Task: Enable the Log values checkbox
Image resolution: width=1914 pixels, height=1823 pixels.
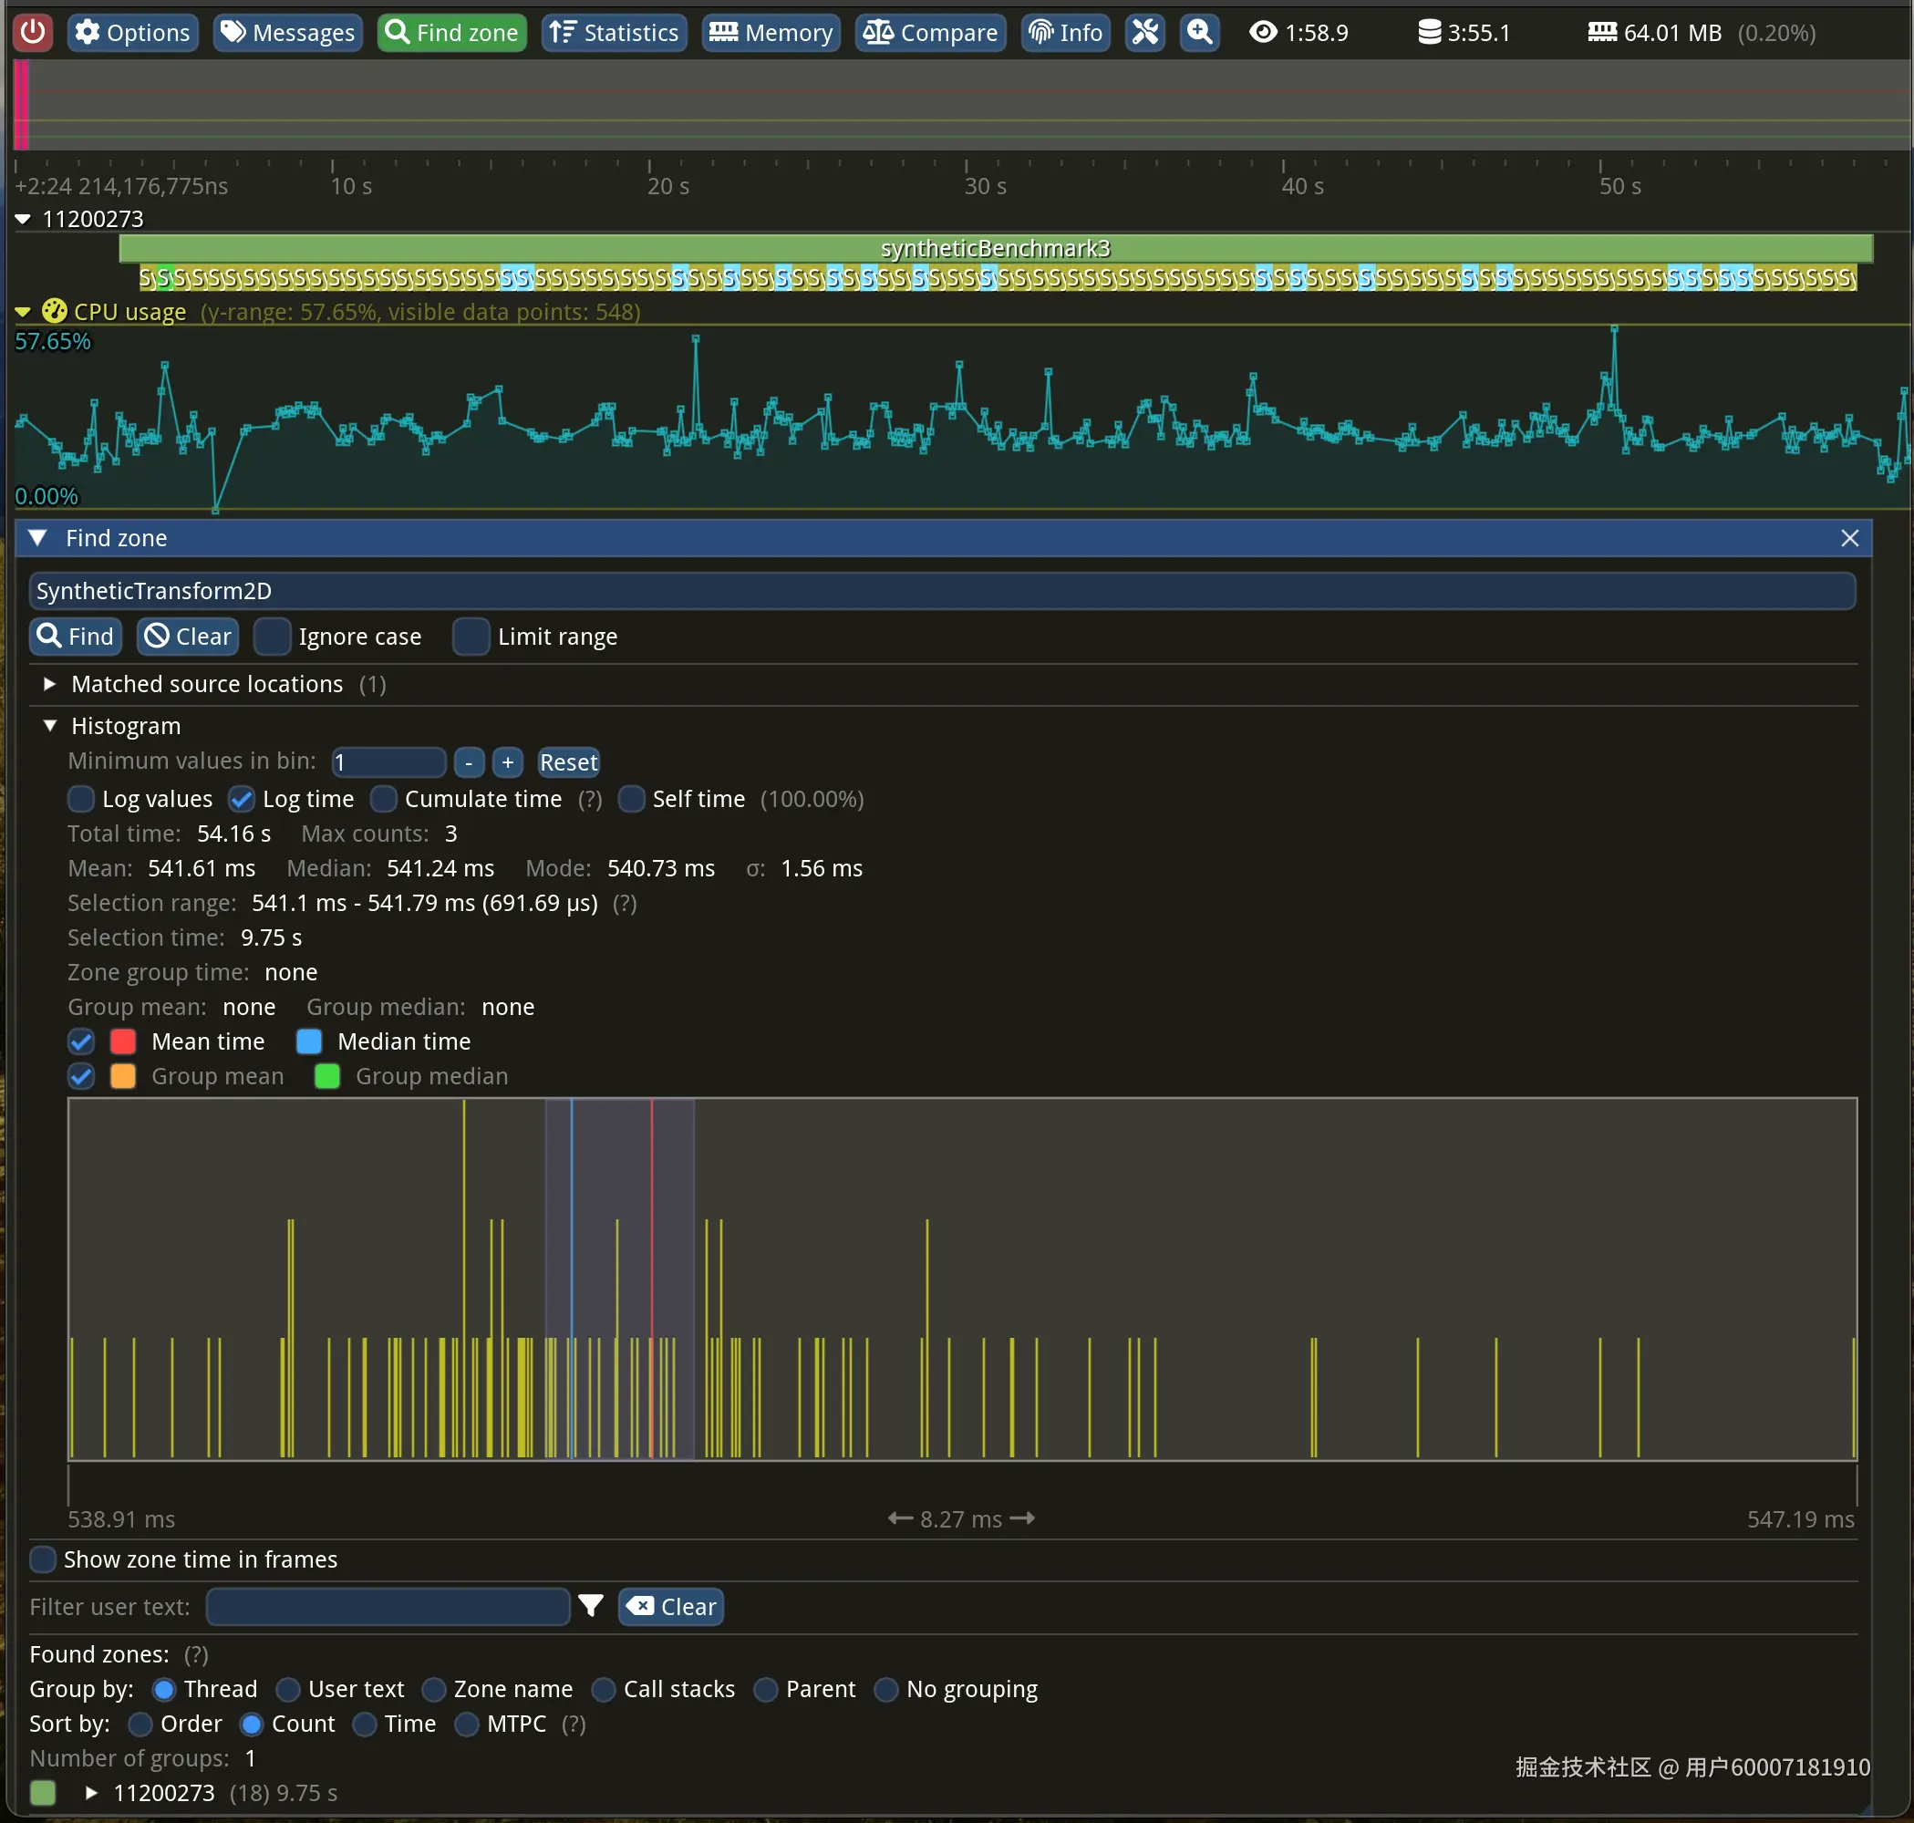Action: pyautogui.click(x=82, y=799)
